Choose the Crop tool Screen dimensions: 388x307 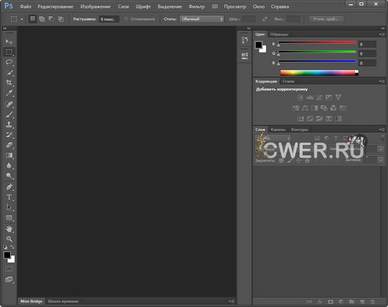pyautogui.click(x=9, y=83)
